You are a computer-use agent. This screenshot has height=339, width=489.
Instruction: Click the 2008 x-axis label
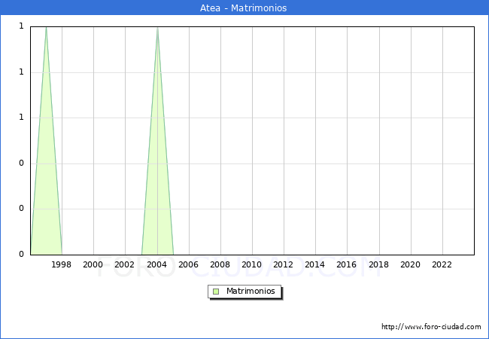point(220,264)
